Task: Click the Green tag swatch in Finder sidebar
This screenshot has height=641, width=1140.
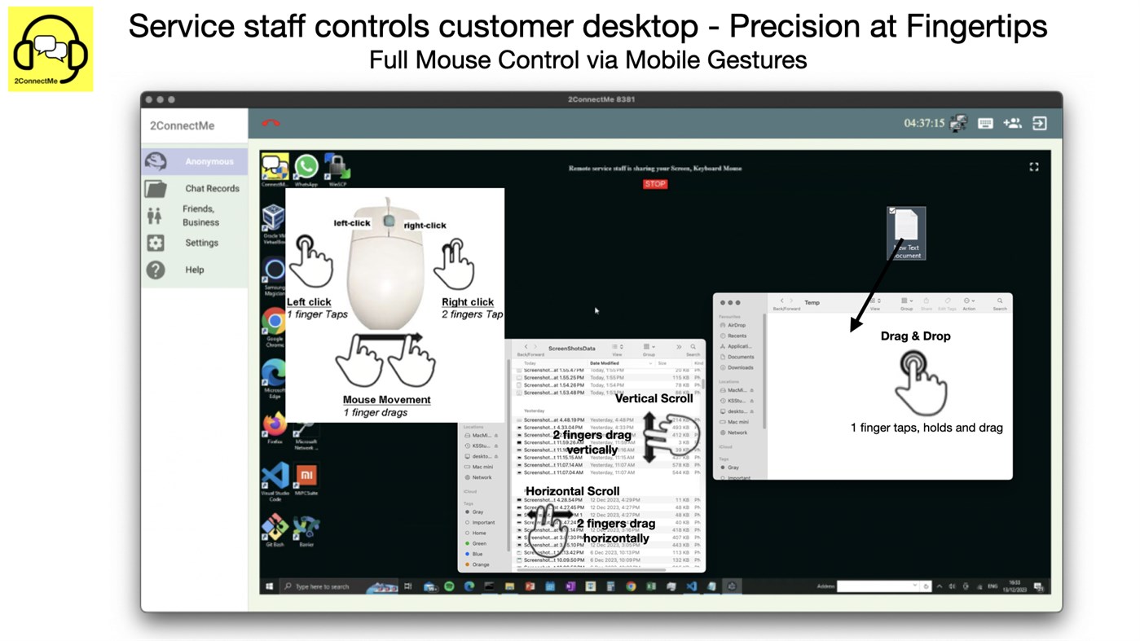Action: (465, 542)
